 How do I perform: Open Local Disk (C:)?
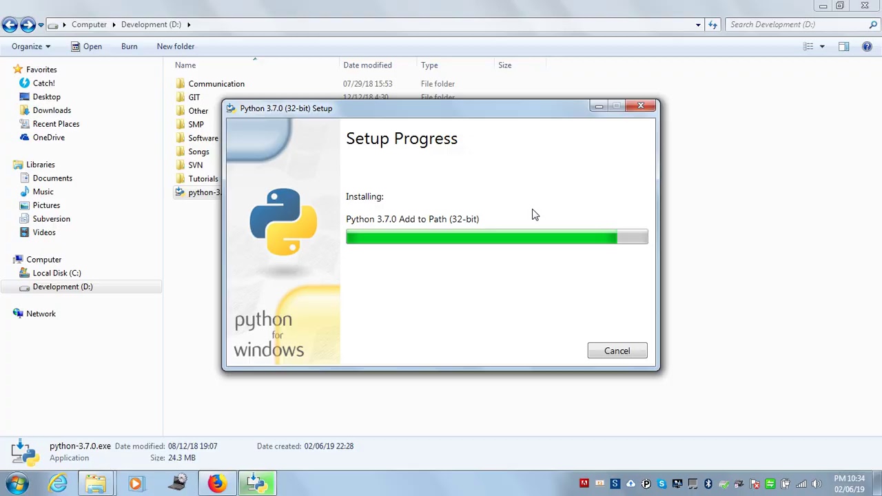pyautogui.click(x=57, y=273)
